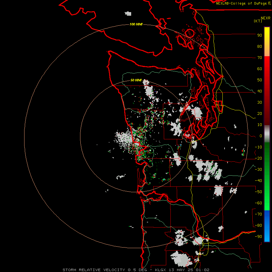Click the STORM RELATIVE VELOCITY title text
Image resolution: width=272 pixels, height=272 pixels.
tap(94, 270)
